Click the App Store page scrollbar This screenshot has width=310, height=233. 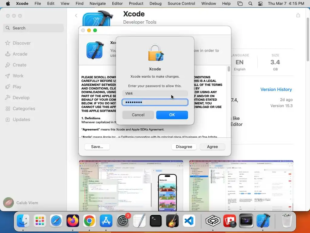click(x=308, y=39)
